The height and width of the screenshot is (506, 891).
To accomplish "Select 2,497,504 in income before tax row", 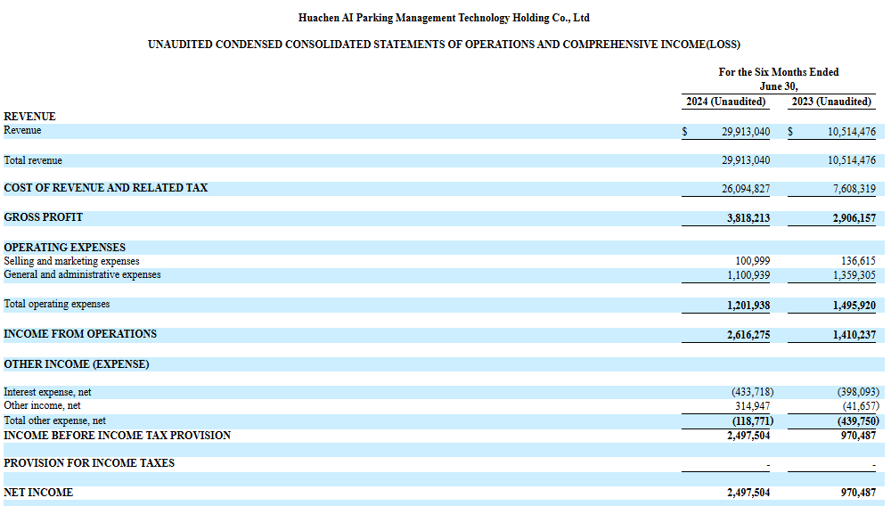I will pos(748,436).
